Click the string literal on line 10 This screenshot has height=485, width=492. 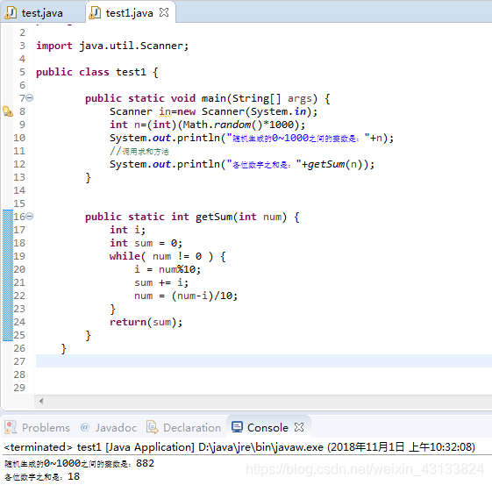coord(298,138)
